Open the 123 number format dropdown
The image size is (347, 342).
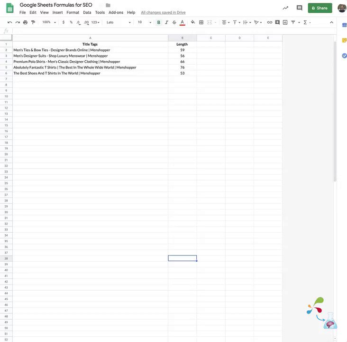[x=95, y=22]
